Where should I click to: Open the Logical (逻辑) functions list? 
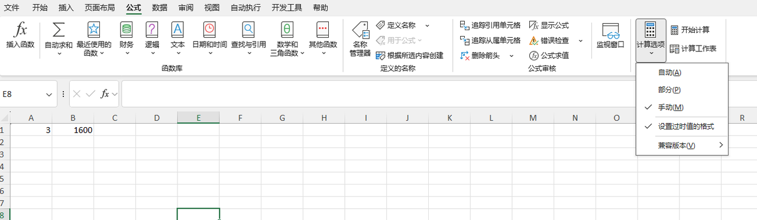click(152, 39)
